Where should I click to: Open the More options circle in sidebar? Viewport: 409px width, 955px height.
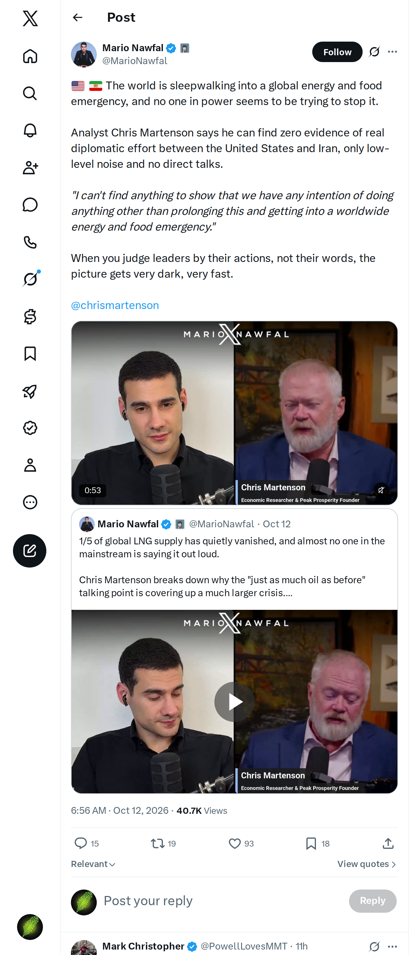(x=30, y=502)
